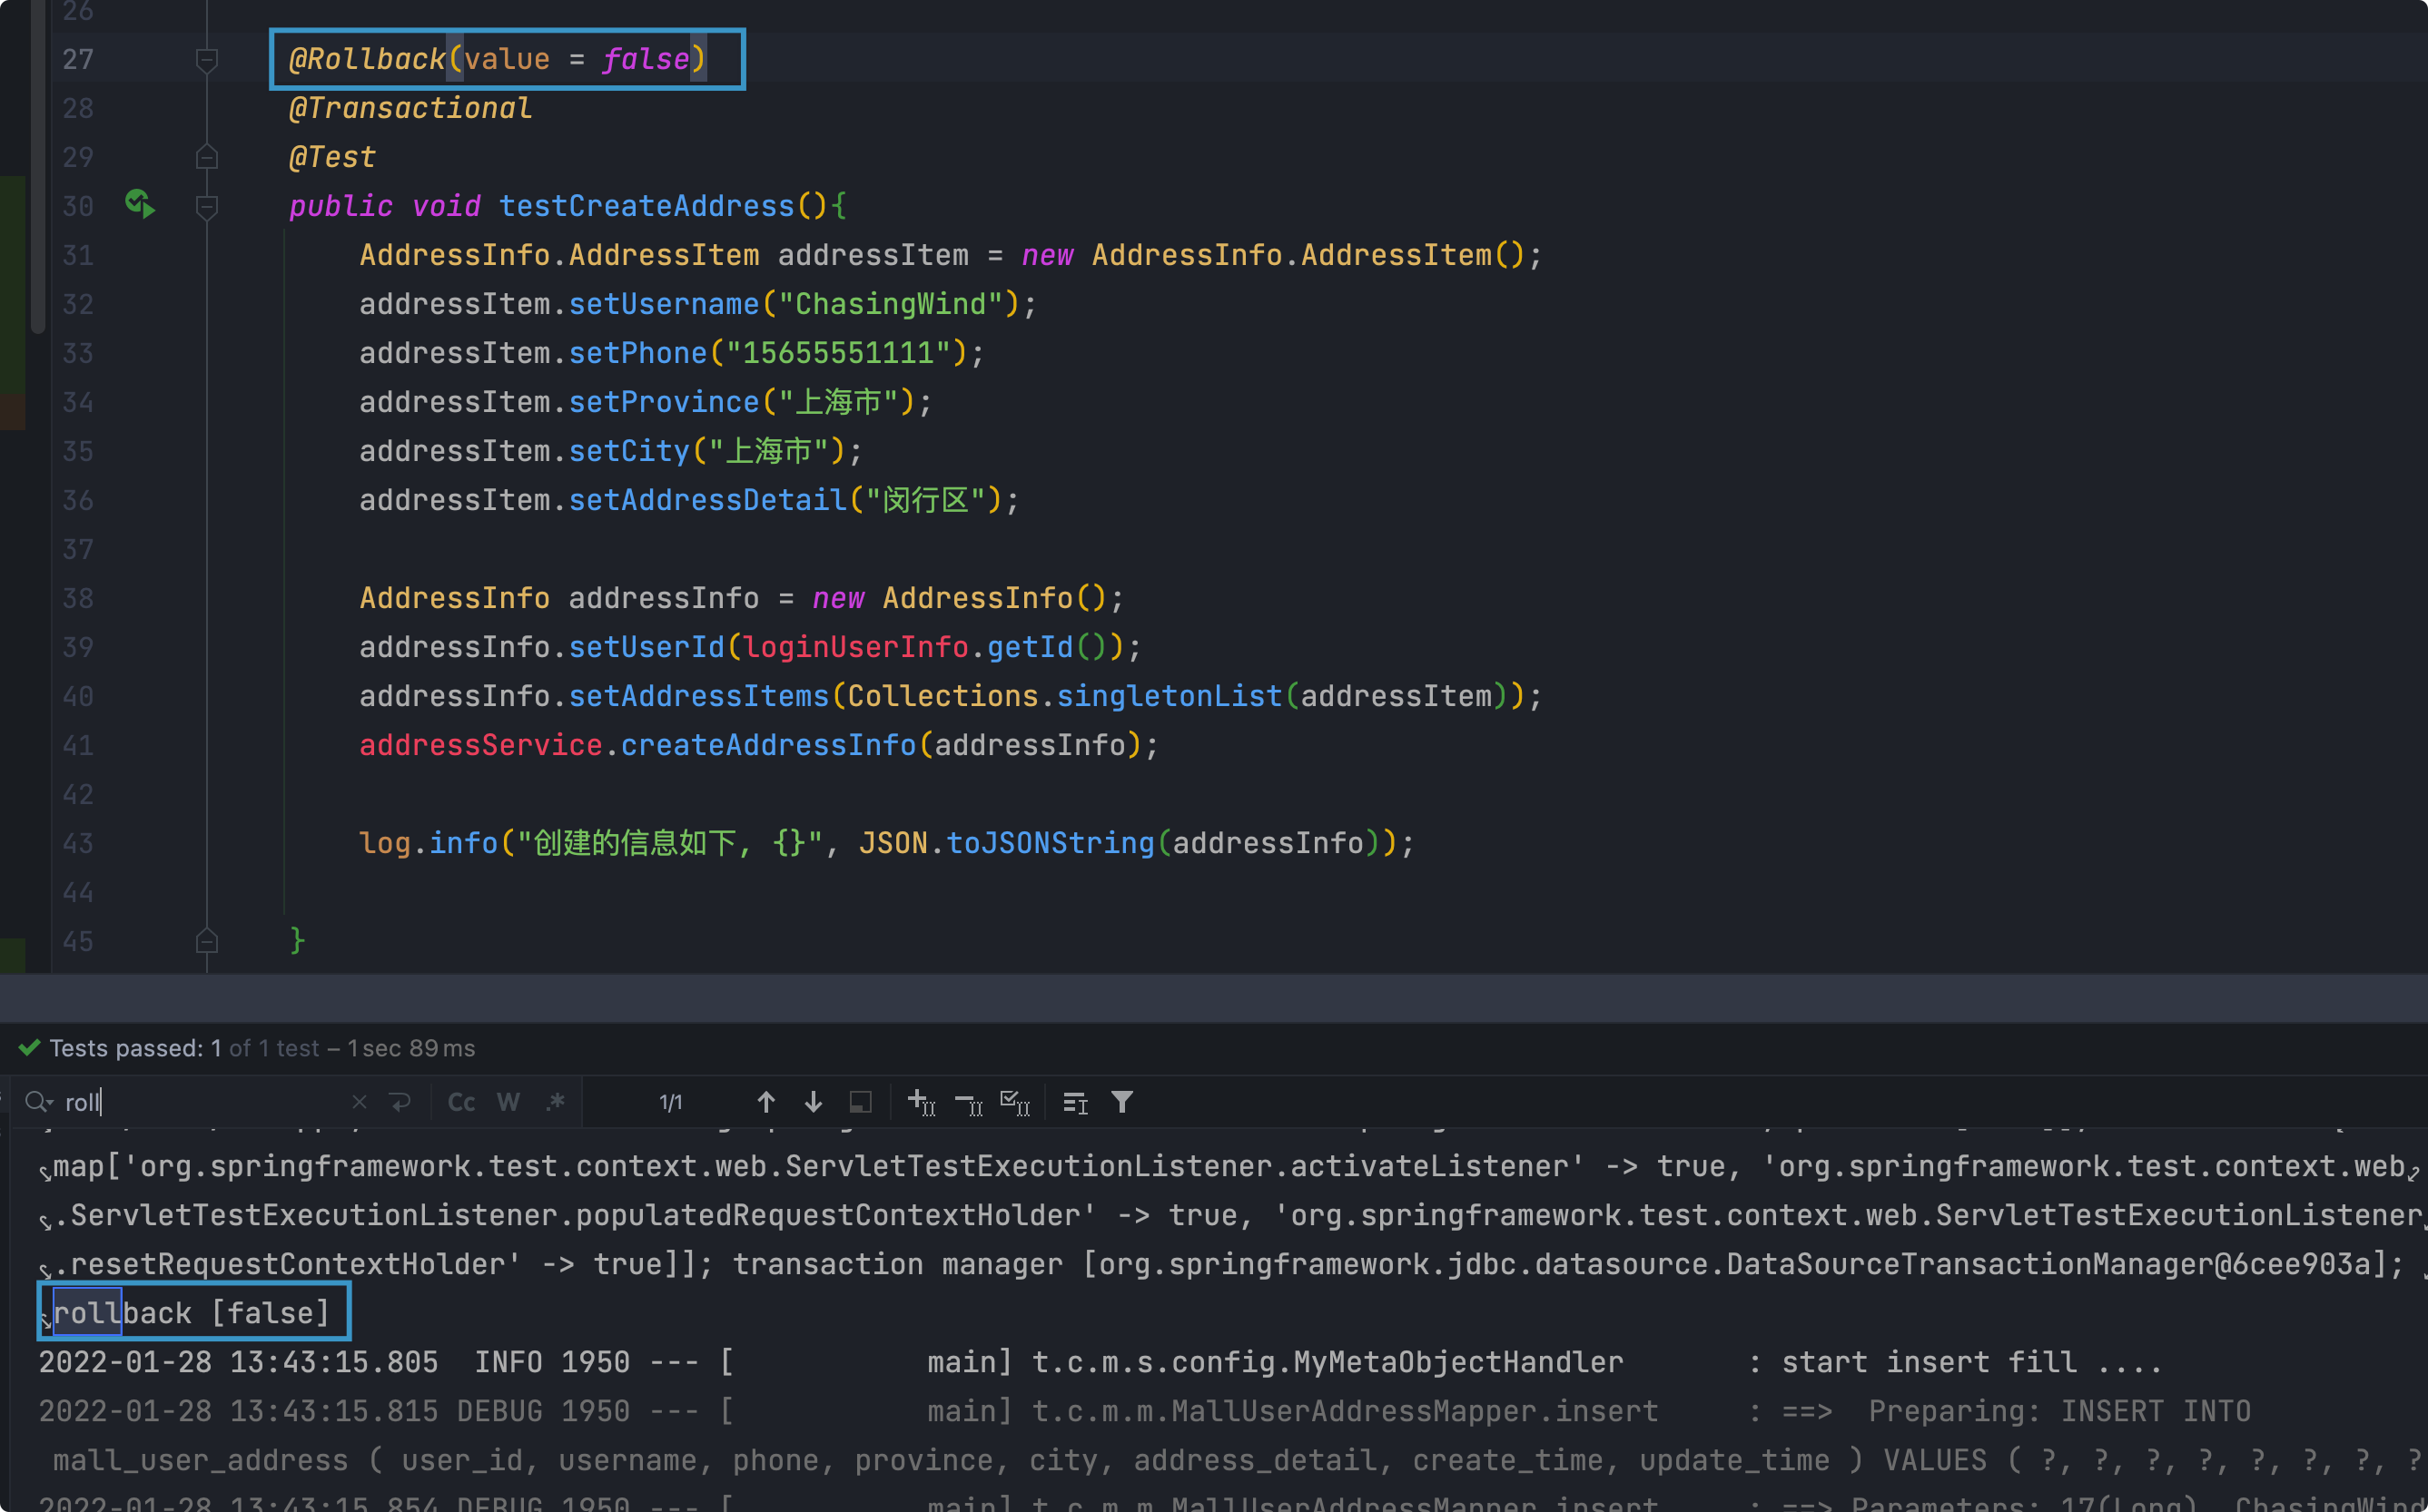Add selection for next occurrence
The image size is (2428, 1512).
click(921, 1102)
